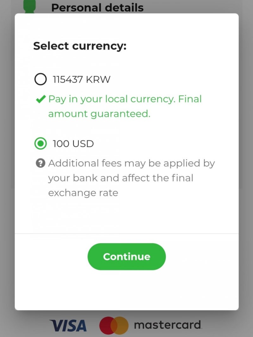Image resolution: width=253 pixels, height=337 pixels.
Task: Click the 115437 KRW amount label
Action: (82, 79)
